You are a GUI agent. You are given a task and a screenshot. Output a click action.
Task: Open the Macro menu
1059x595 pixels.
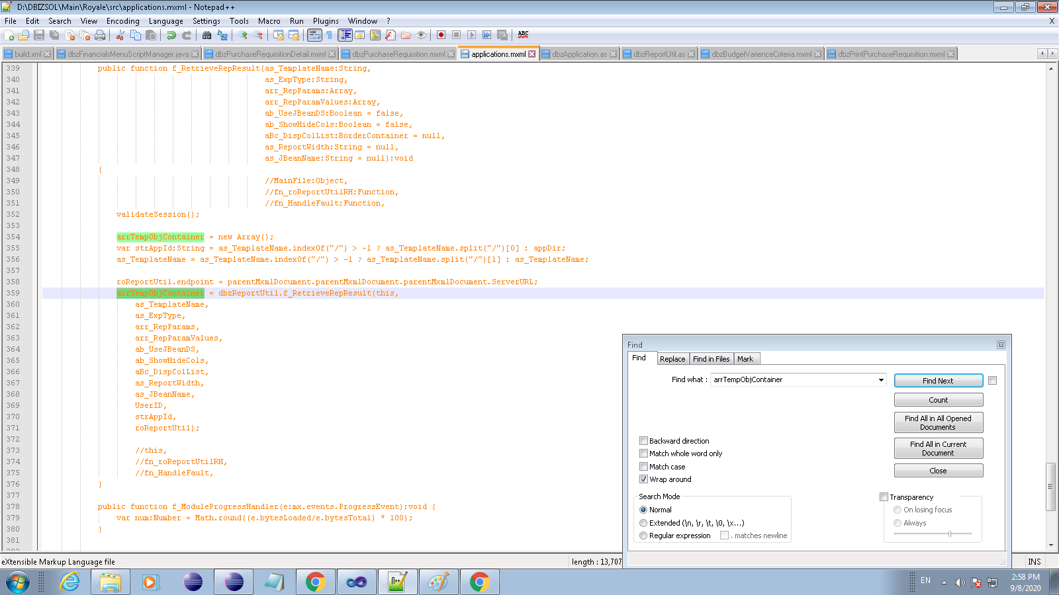point(269,21)
